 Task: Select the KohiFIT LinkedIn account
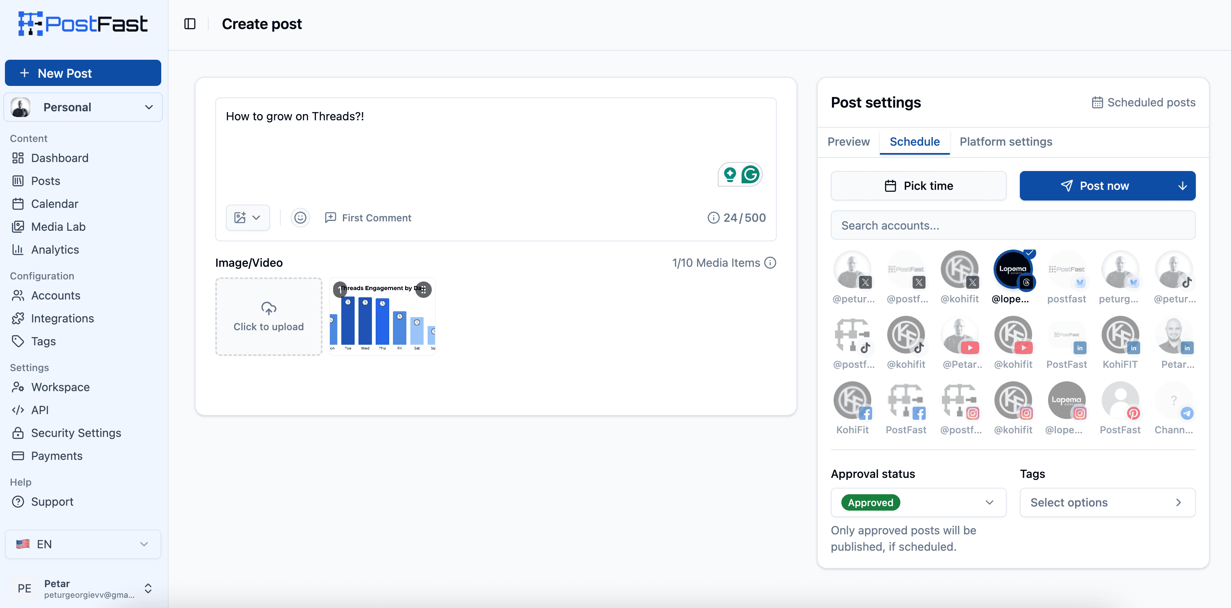point(1121,335)
